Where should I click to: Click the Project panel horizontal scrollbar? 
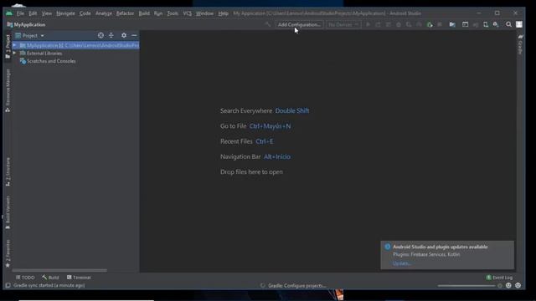click(x=59, y=270)
